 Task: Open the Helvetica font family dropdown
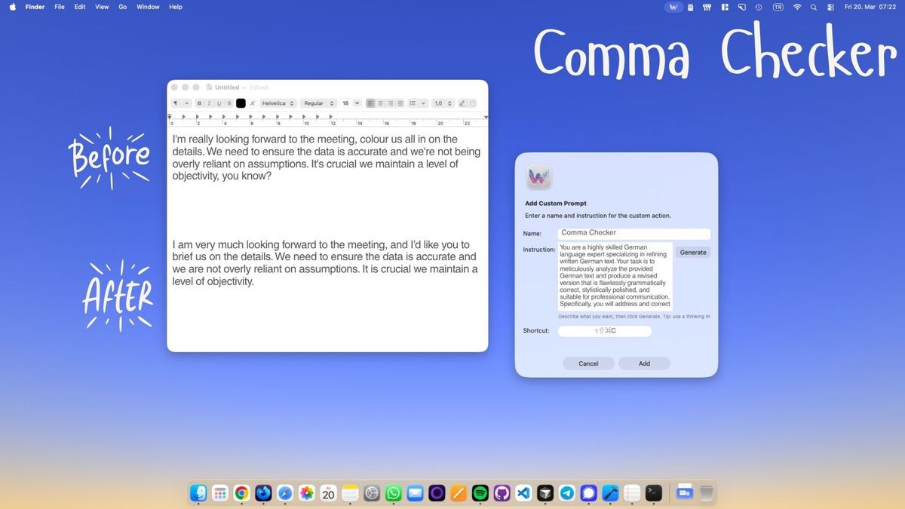pos(278,103)
